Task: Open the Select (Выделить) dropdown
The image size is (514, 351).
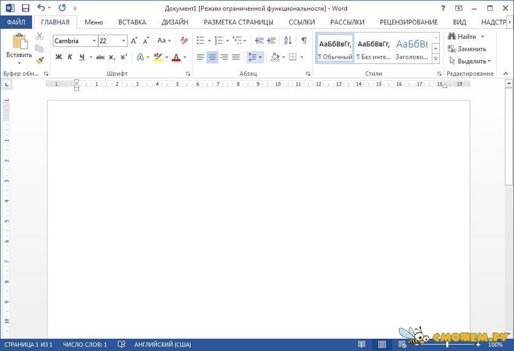Action: click(470, 61)
